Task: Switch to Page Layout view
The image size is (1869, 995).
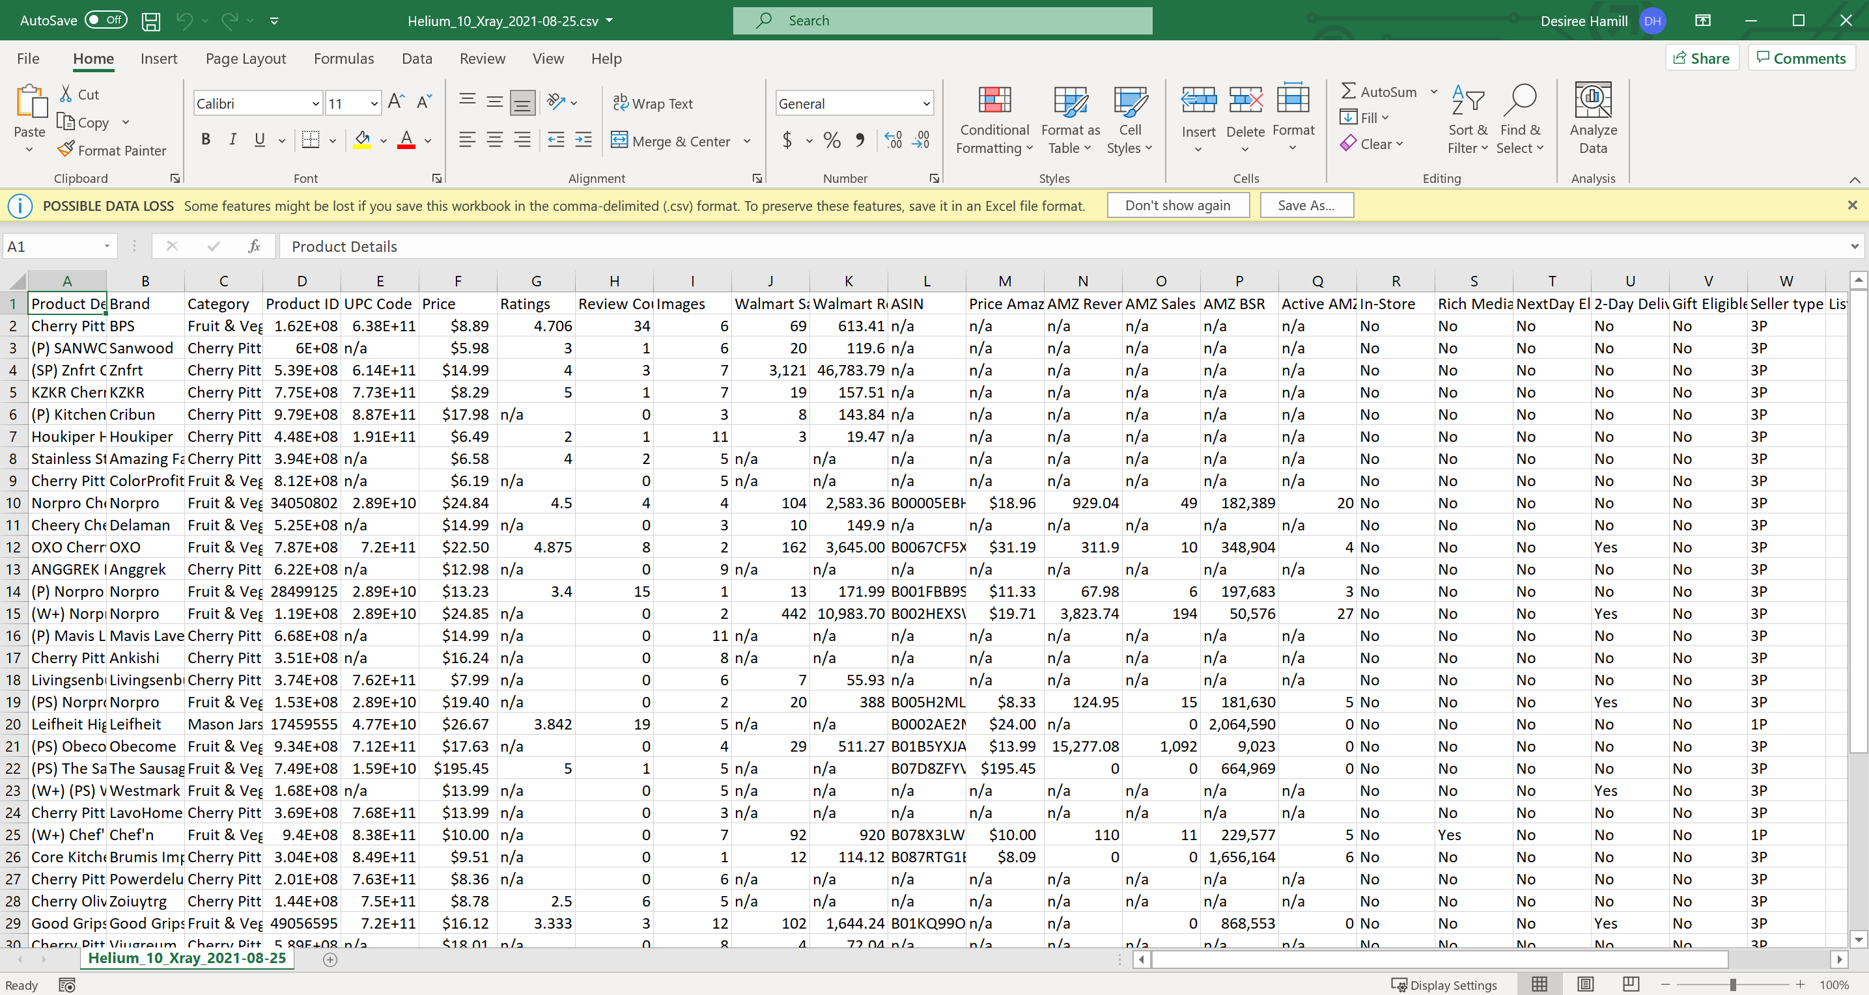Action: [x=1586, y=984]
